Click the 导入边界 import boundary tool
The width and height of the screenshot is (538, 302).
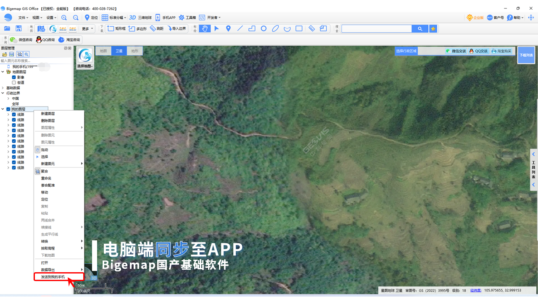[x=177, y=29]
